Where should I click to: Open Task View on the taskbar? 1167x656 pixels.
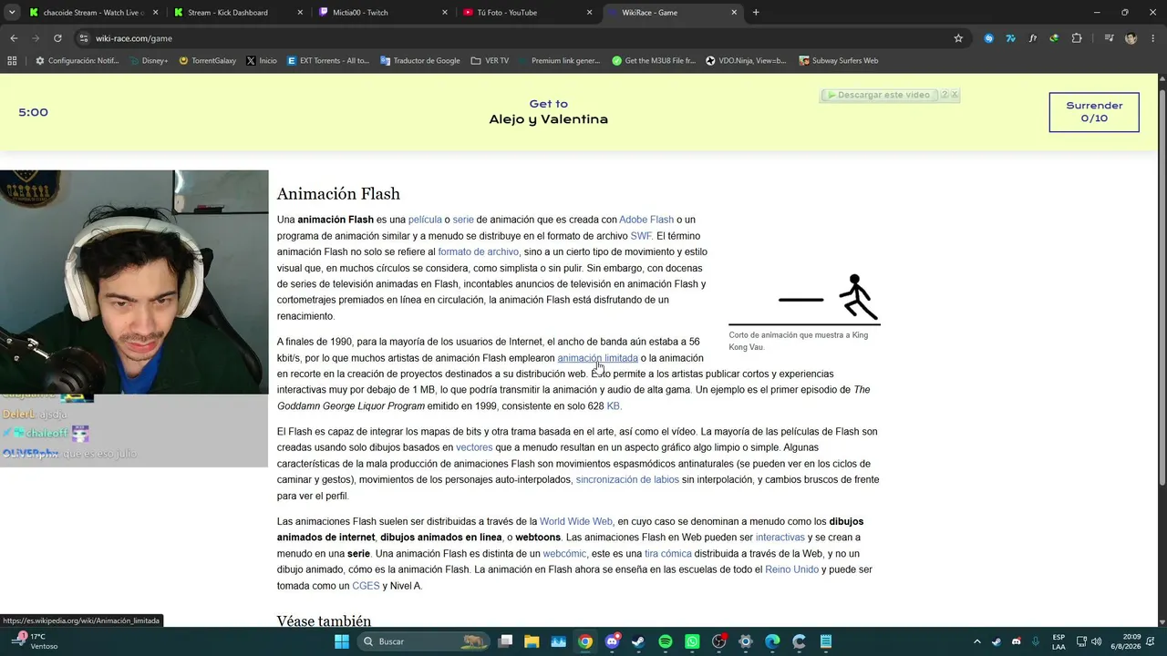(x=505, y=641)
